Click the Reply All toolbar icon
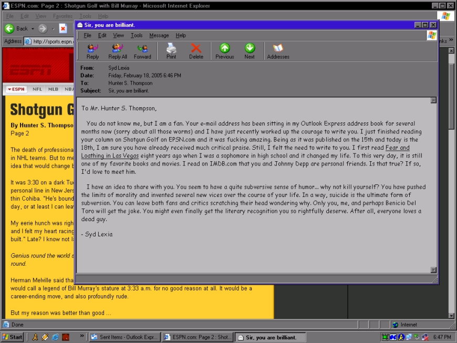457x343 pixels. point(118,51)
